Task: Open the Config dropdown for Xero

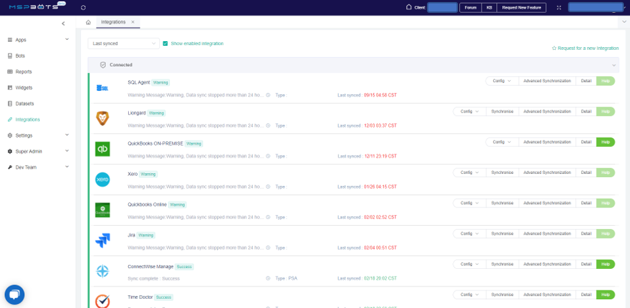Action: tap(469, 173)
